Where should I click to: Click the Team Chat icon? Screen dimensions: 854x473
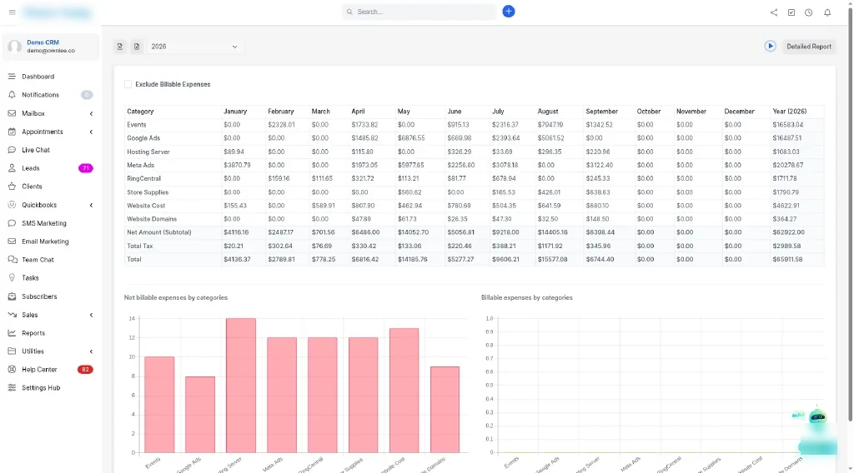pyautogui.click(x=12, y=259)
